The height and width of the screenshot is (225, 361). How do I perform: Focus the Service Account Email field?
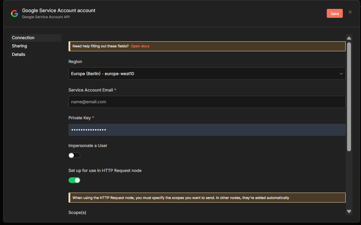click(207, 102)
